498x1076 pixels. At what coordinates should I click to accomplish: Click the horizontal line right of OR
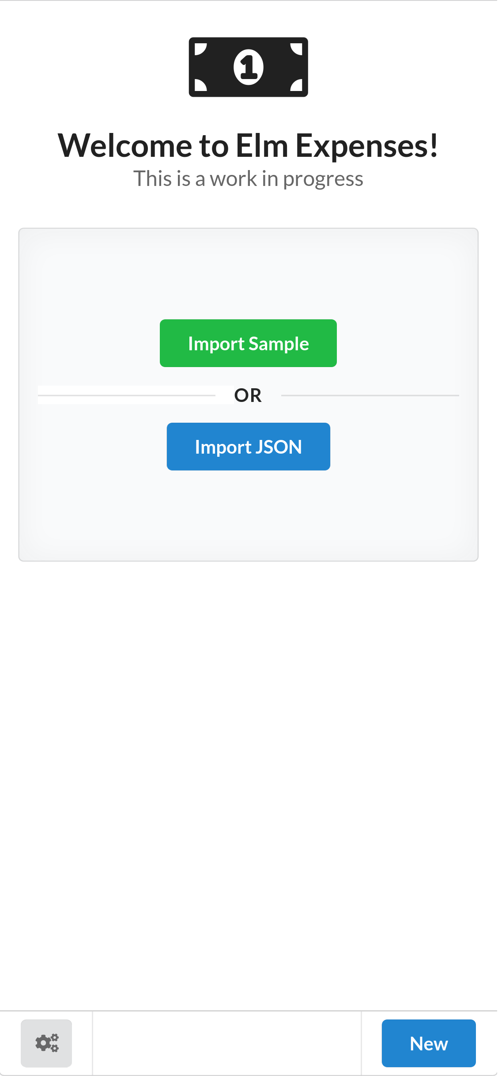[x=371, y=395]
